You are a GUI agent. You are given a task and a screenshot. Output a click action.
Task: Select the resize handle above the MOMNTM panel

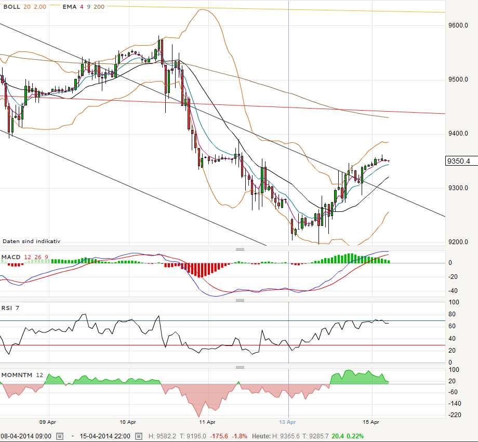[240, 367]
